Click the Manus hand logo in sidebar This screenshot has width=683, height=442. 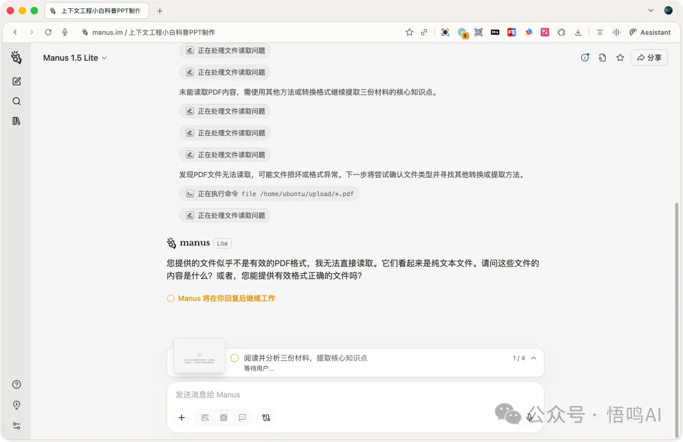[x=16, y=58]
